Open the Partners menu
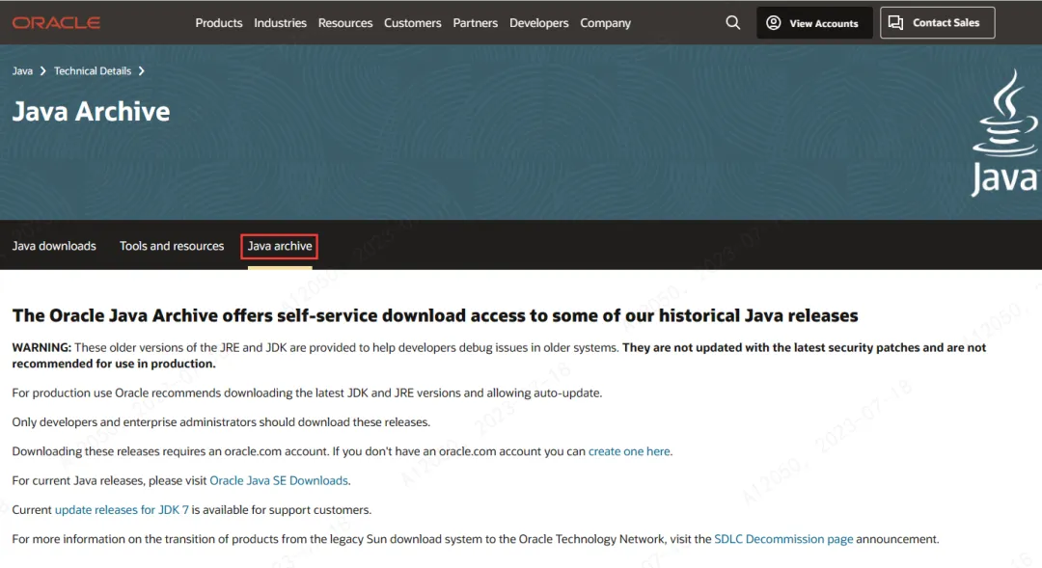This screenshot has width=1042, height=568. pos(475,22)
